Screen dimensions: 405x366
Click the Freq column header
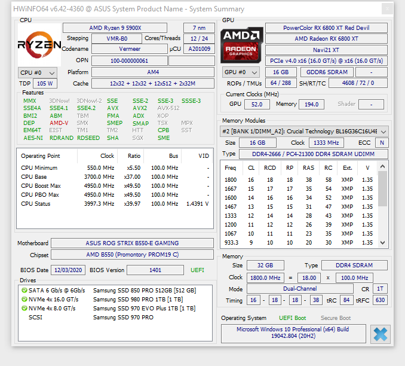(x=231, y=168)
